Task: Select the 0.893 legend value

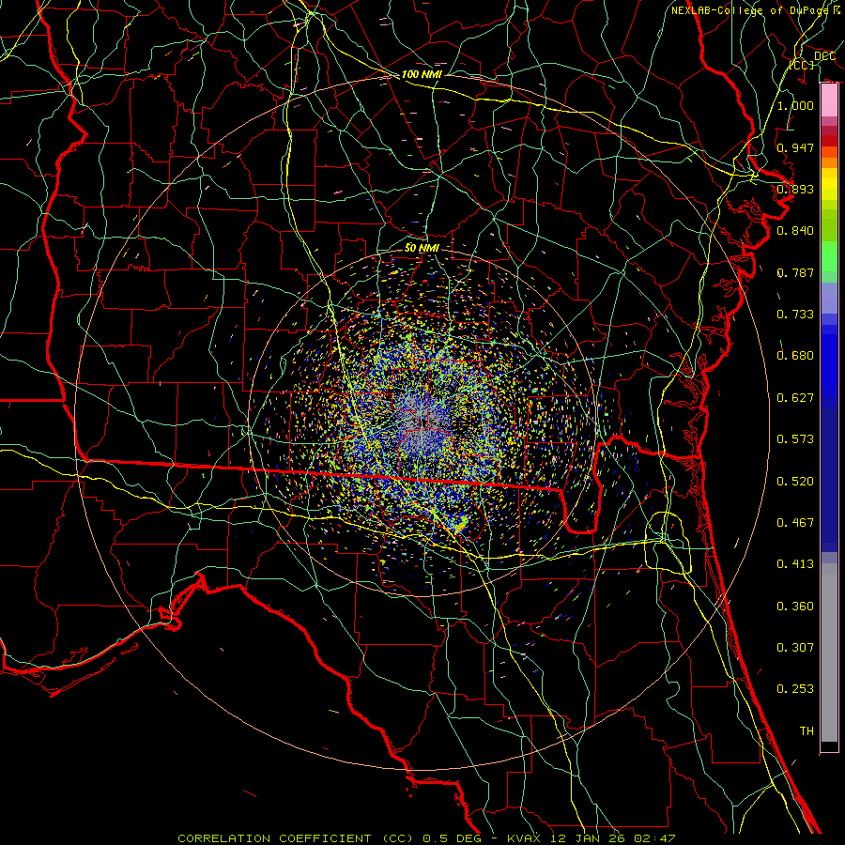Action: coord(795,189)
